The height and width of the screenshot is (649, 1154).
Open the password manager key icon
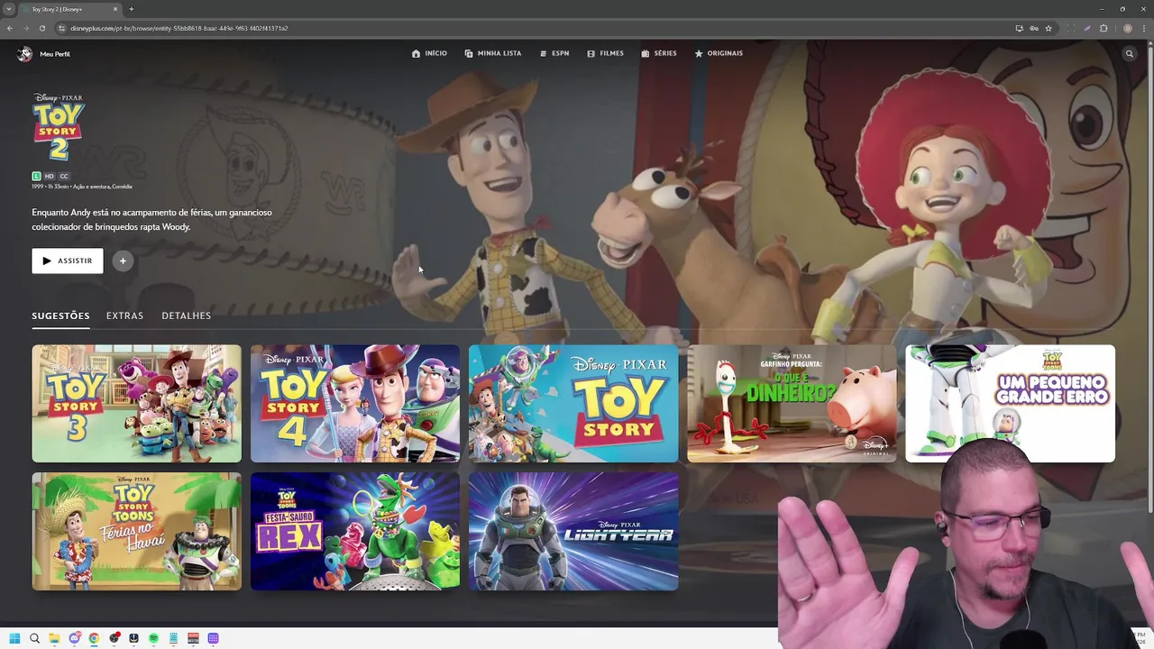point(1034,28)
